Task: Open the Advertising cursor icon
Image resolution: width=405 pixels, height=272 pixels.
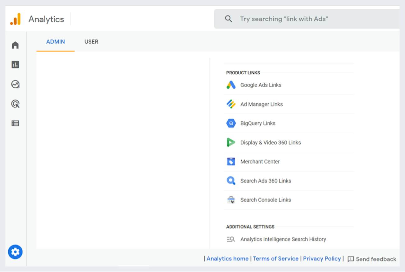Action: (15, 104)
